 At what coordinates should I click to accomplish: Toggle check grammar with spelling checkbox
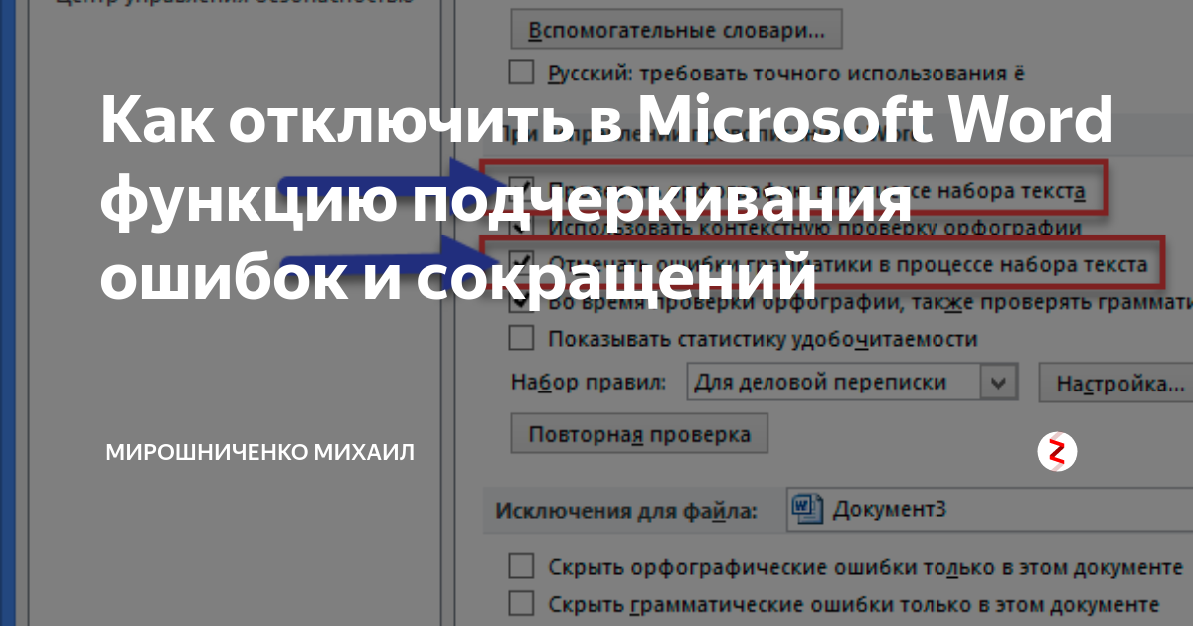click(x=521, y=302)
